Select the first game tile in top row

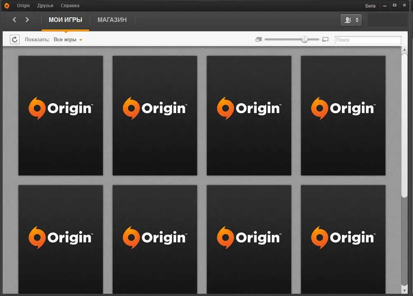(61, 116)
